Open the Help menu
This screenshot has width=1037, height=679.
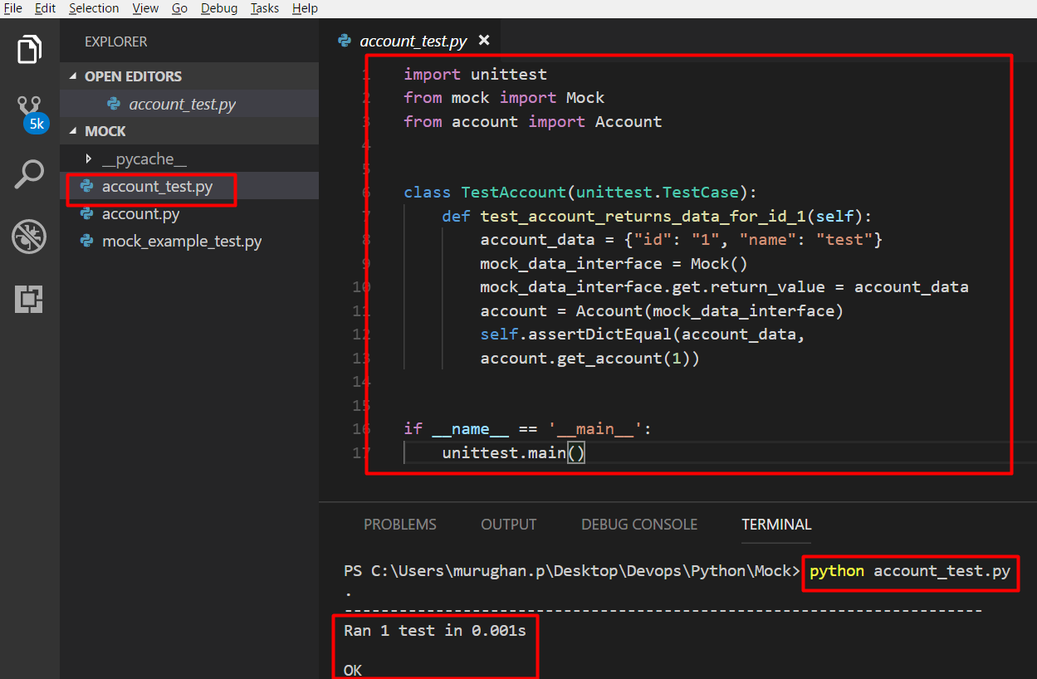pyautogui.click(x=305, y=8)
